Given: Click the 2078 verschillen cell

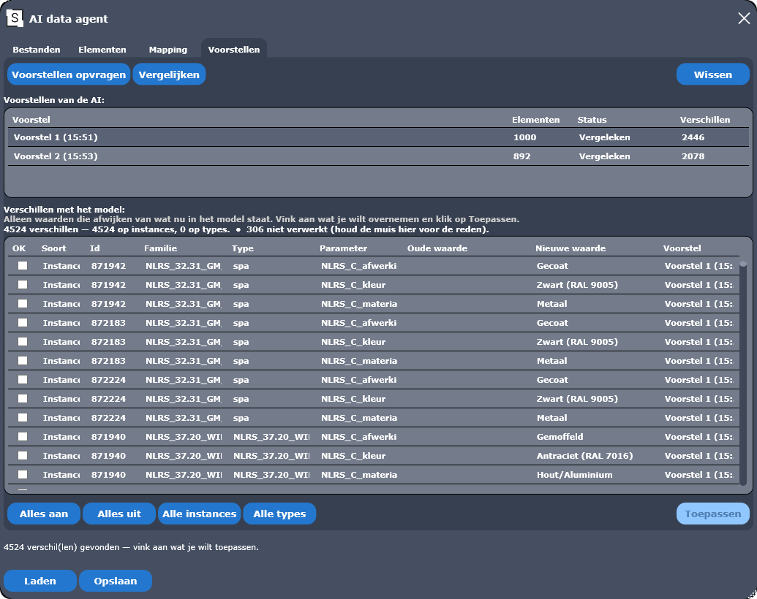Looking at the screenshot, I should click(x=693, y=156).
